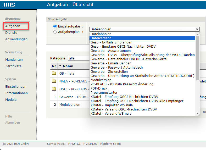Open the OSCI - PC-KLAUS folder icon
Image resolution: width=206 pixels, height=150 pixels.
[x=54, y=89]
